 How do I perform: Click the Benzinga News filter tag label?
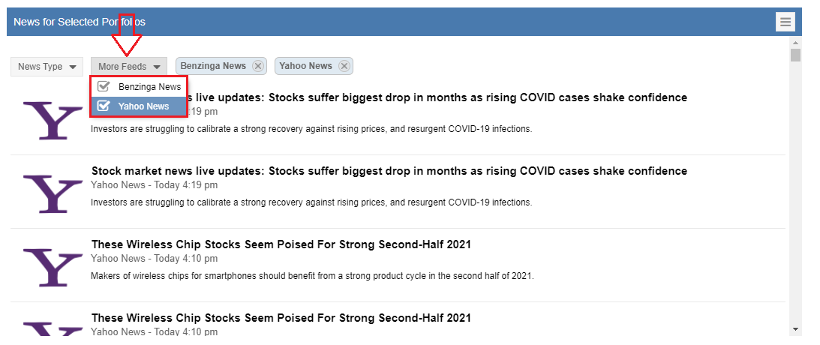[213, 66]
